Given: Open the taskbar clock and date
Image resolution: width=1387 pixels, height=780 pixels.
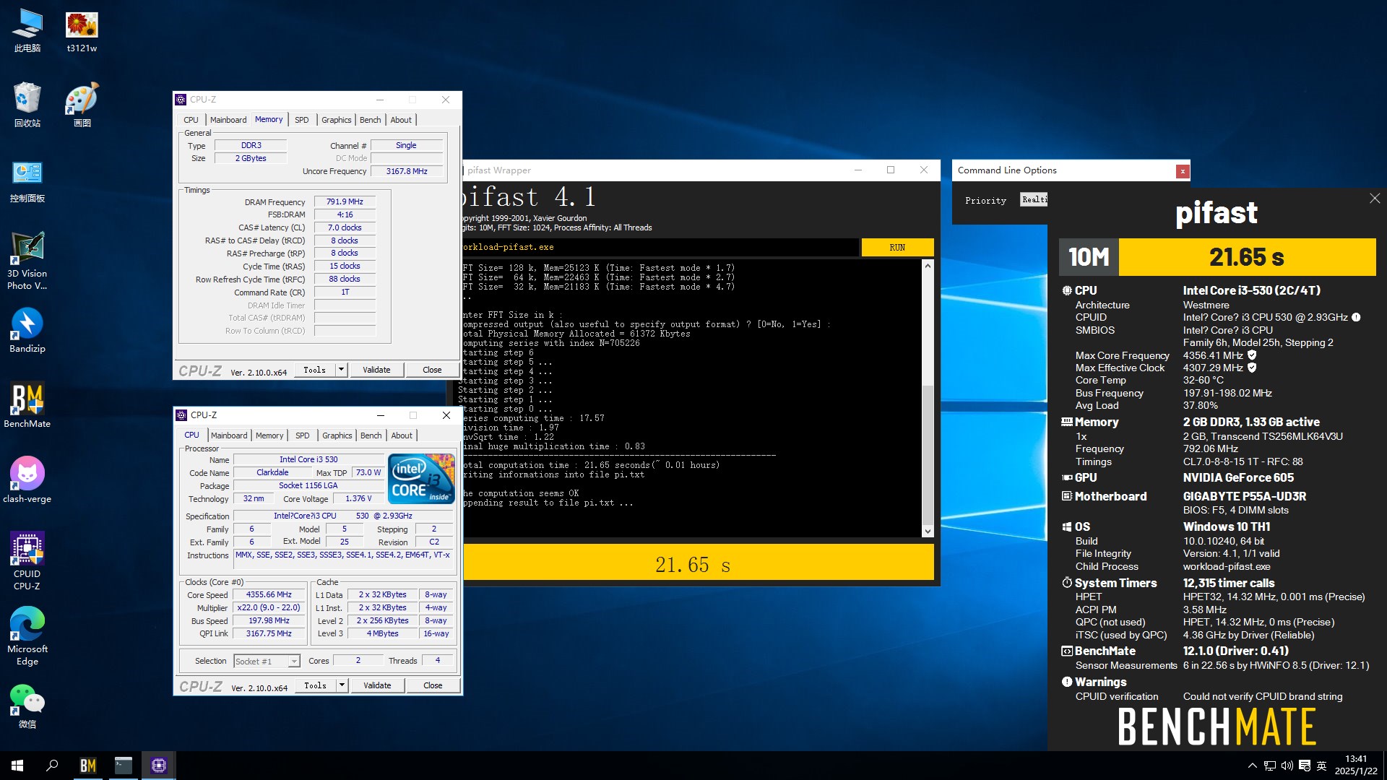Looking at the screenshot, I should 1356,766.
